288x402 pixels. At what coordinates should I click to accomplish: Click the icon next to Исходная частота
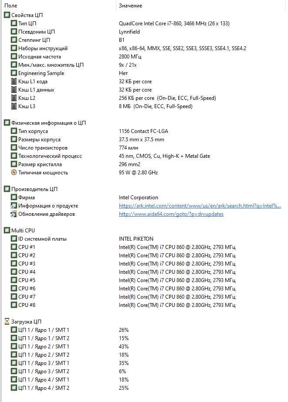click(14, 57)
